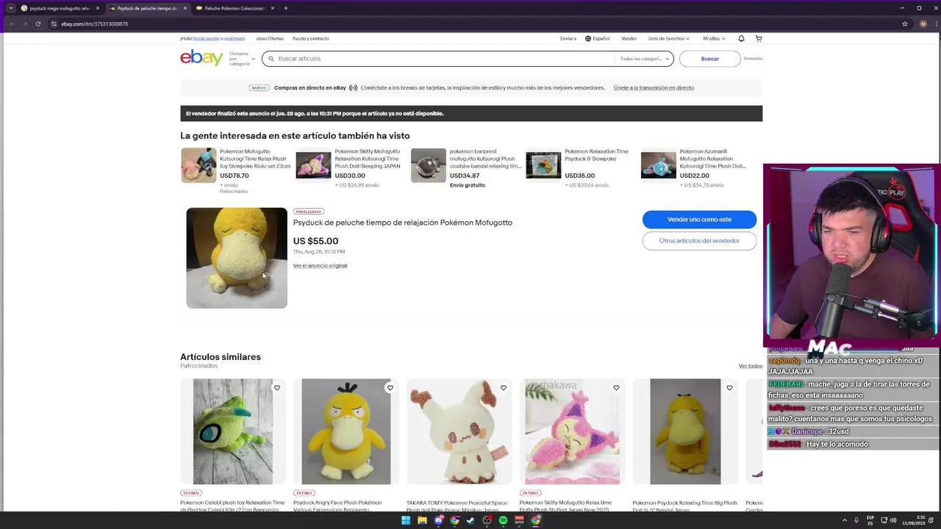This screenshot has height=529, width=941.
Task: Expand the Lista de favoritos menu
Action: tap(669, 38)
